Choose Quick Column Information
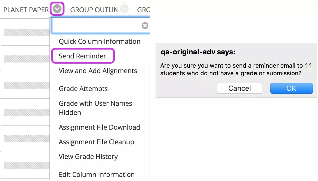This screenshot has height=181, width=318. click(100, 41)
